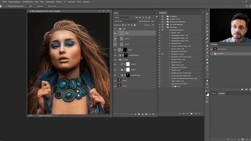
Task: Open the Файл menu
Action: 4,2
